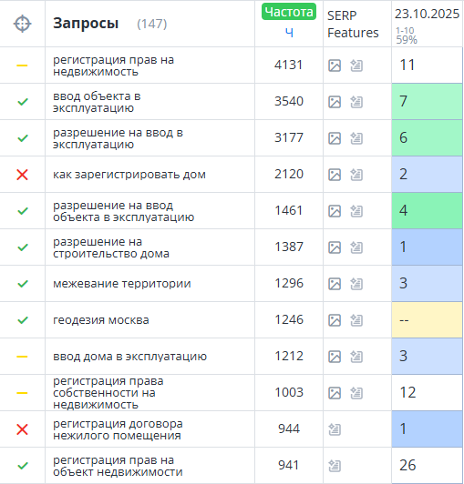Screen dimensions: 464x484
Task: Click the yellow position cell showing --
Action: pos(427,320)
